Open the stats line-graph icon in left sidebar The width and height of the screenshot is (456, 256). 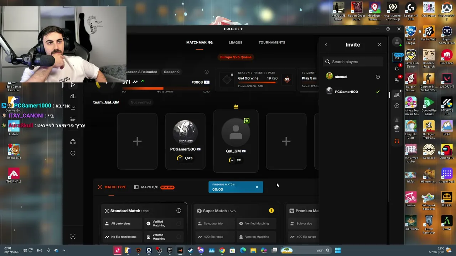coord(73,107)
